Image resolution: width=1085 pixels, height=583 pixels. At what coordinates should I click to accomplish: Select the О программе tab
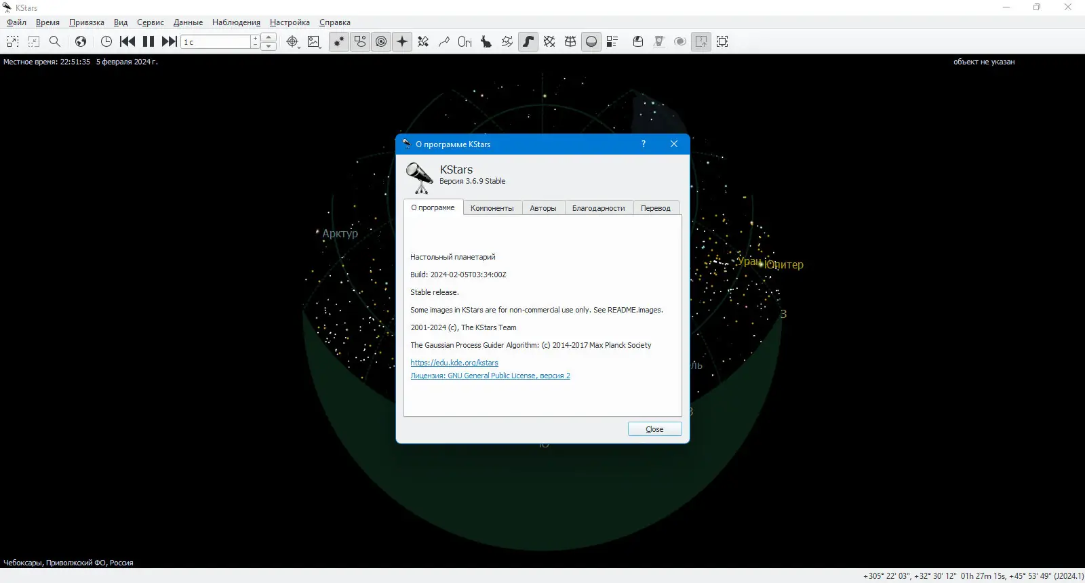click(x=433, y=207)
